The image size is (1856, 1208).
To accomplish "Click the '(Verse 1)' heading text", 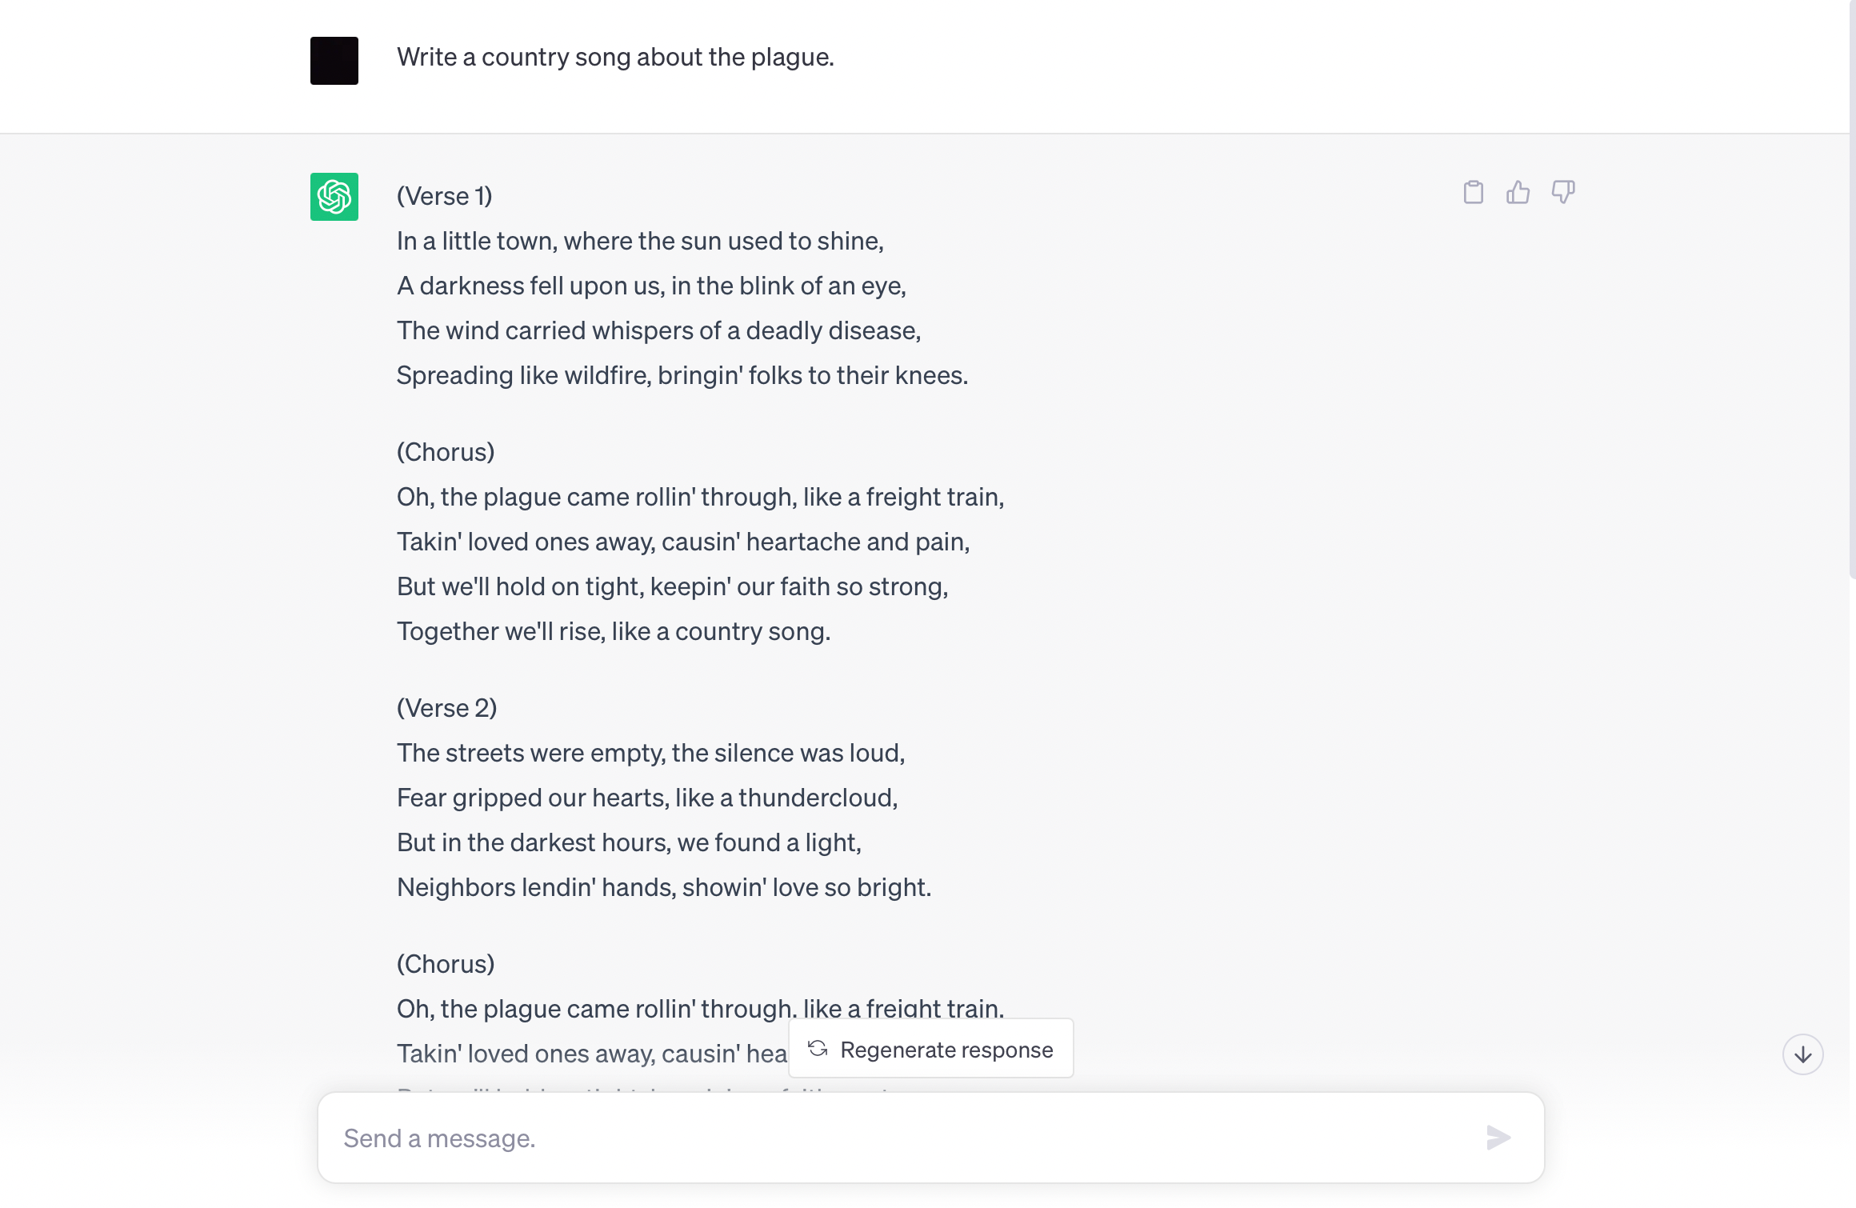I will (x=445, y=196).
